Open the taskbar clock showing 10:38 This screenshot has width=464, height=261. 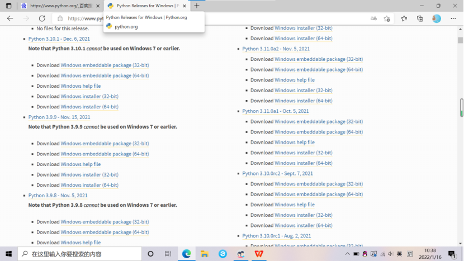430,254
